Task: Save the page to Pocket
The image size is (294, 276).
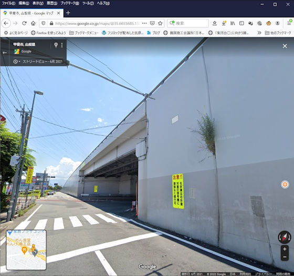Action: click(152, 23)
